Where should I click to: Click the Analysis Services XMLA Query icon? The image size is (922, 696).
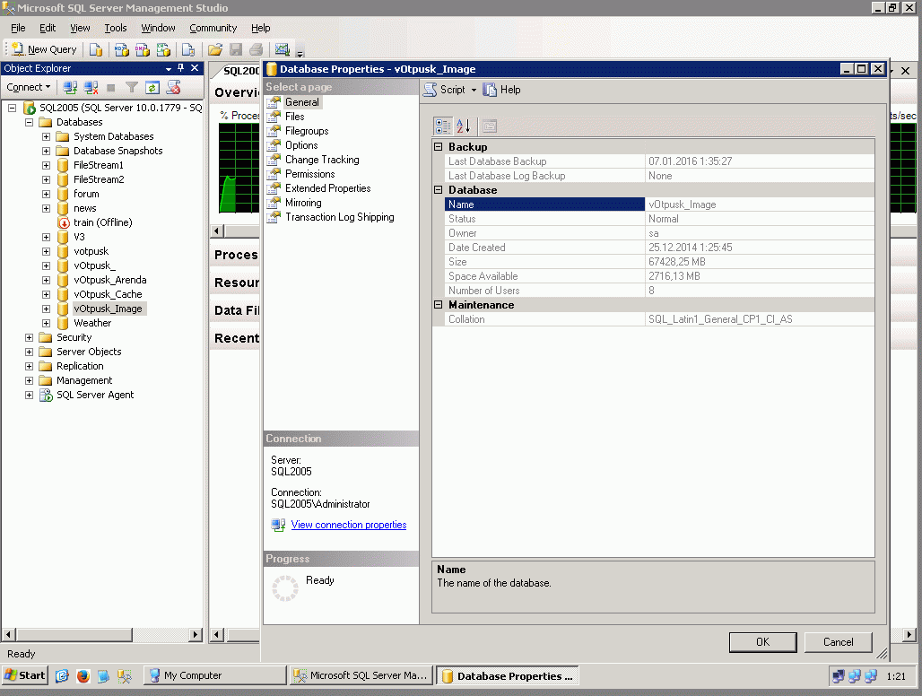point(164,50)
